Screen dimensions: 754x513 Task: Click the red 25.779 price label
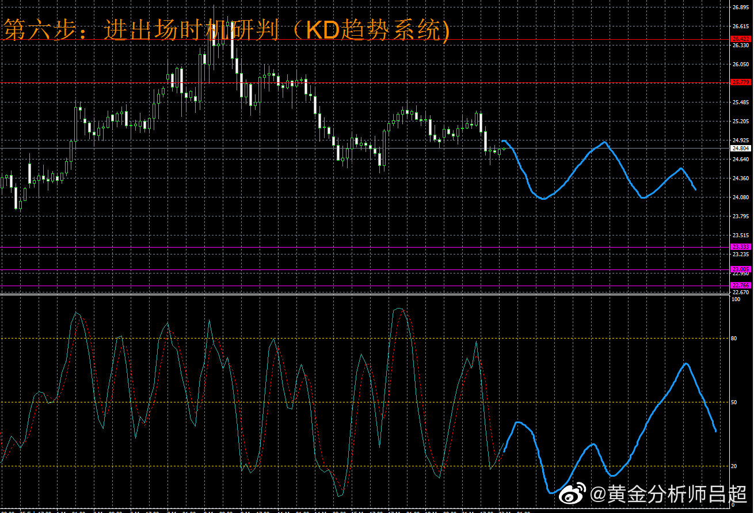(x=740, y=82)
